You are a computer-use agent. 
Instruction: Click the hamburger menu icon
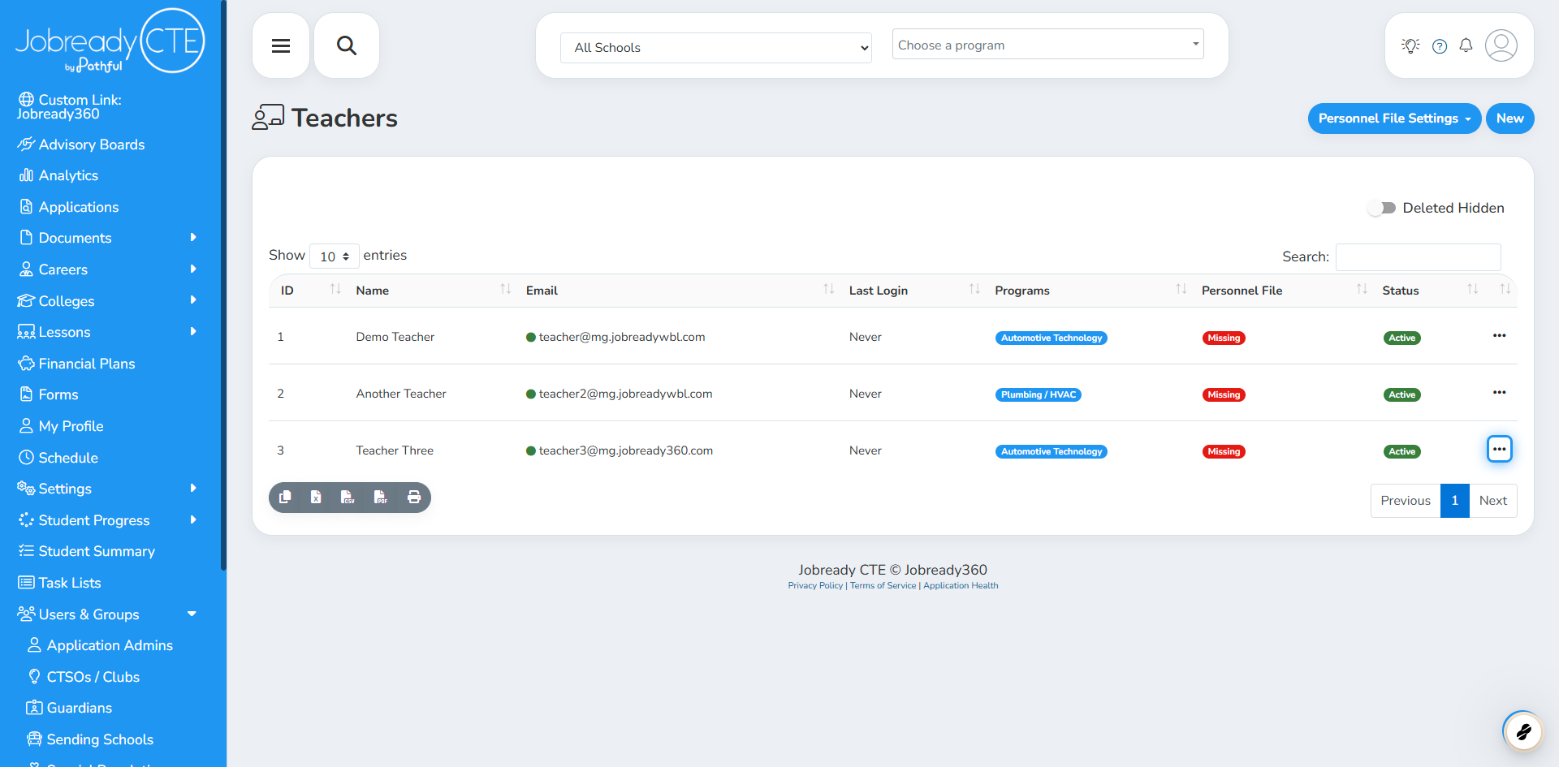click(x=281, y=45)
